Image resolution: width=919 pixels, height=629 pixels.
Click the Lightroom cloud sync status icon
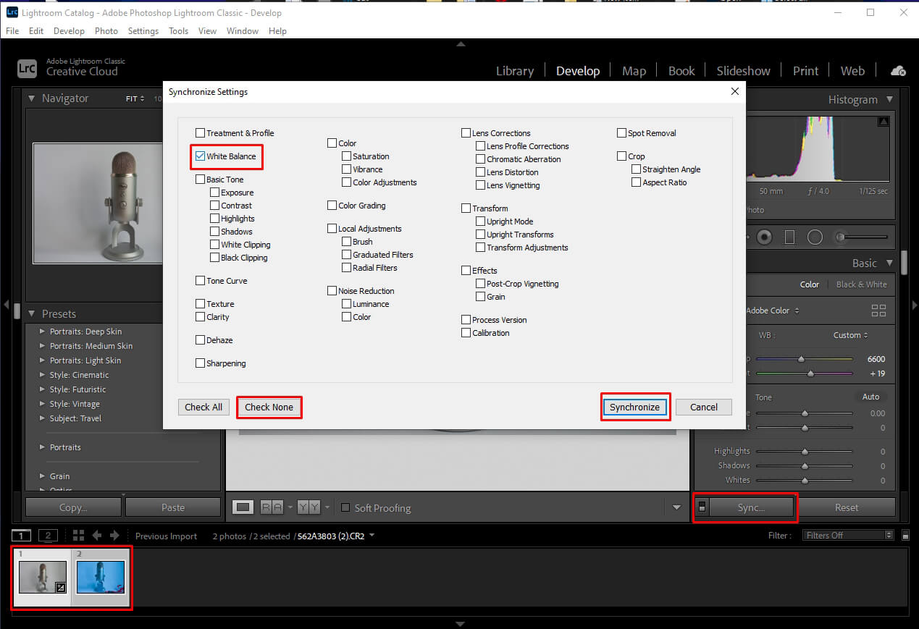tap(898, 71)
